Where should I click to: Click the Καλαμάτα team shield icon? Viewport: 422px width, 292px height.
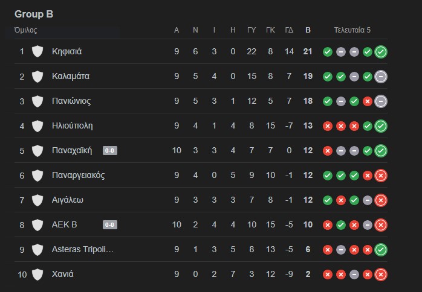click(37, 77)
